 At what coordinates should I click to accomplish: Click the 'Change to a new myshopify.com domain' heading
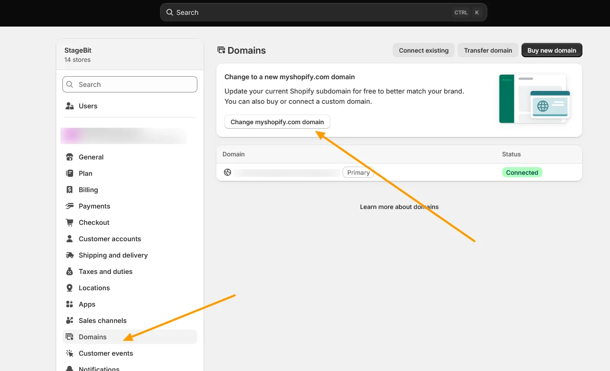tap(289, 77)
